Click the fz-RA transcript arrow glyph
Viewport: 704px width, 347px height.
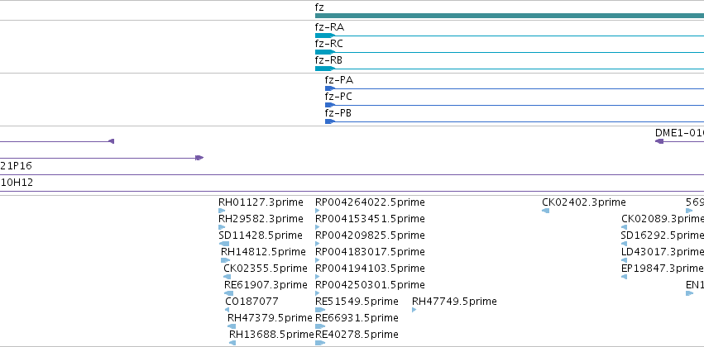325,36
